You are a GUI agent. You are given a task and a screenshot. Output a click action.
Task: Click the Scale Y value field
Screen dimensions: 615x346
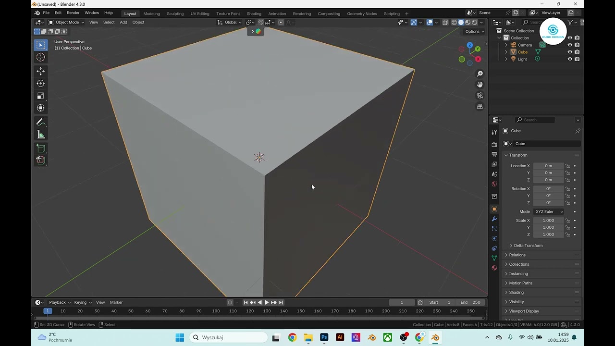point(548,227)
